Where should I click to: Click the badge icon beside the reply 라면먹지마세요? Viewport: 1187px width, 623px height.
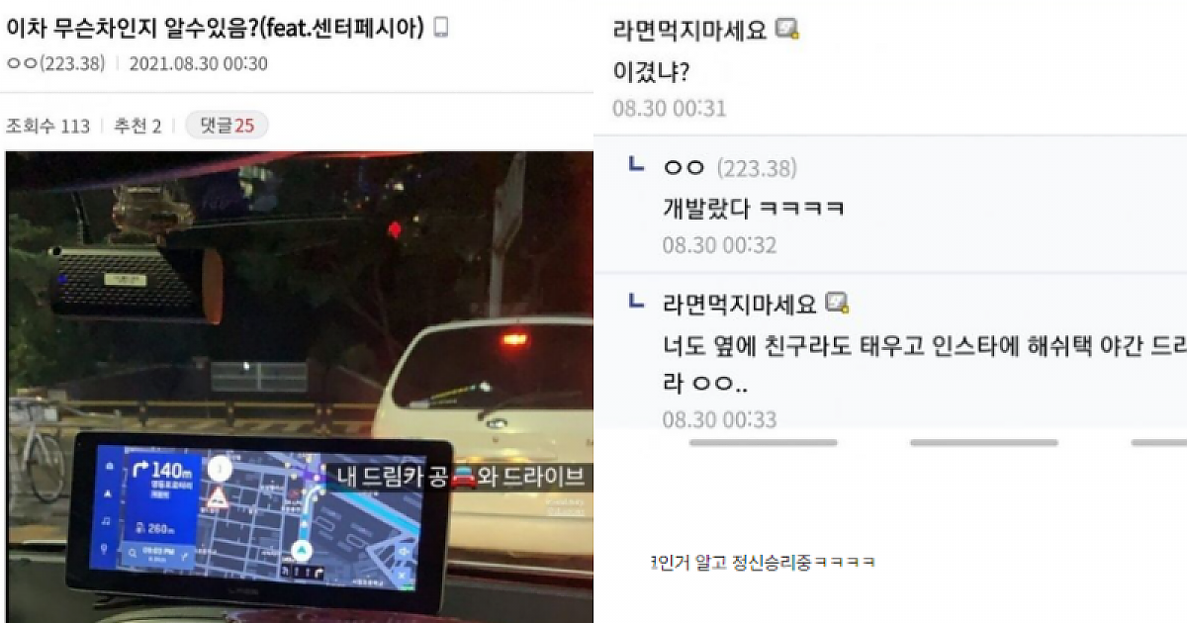point(838,303)
